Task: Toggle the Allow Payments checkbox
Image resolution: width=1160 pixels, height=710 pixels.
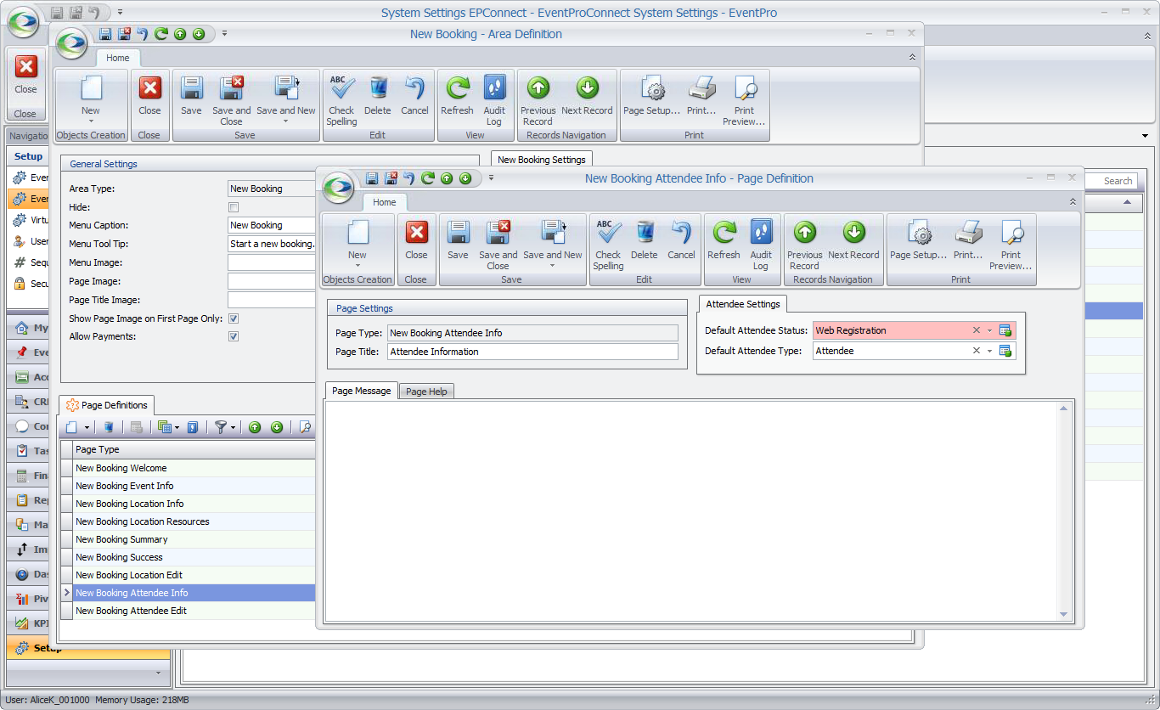Action: [x=234, y=336]
